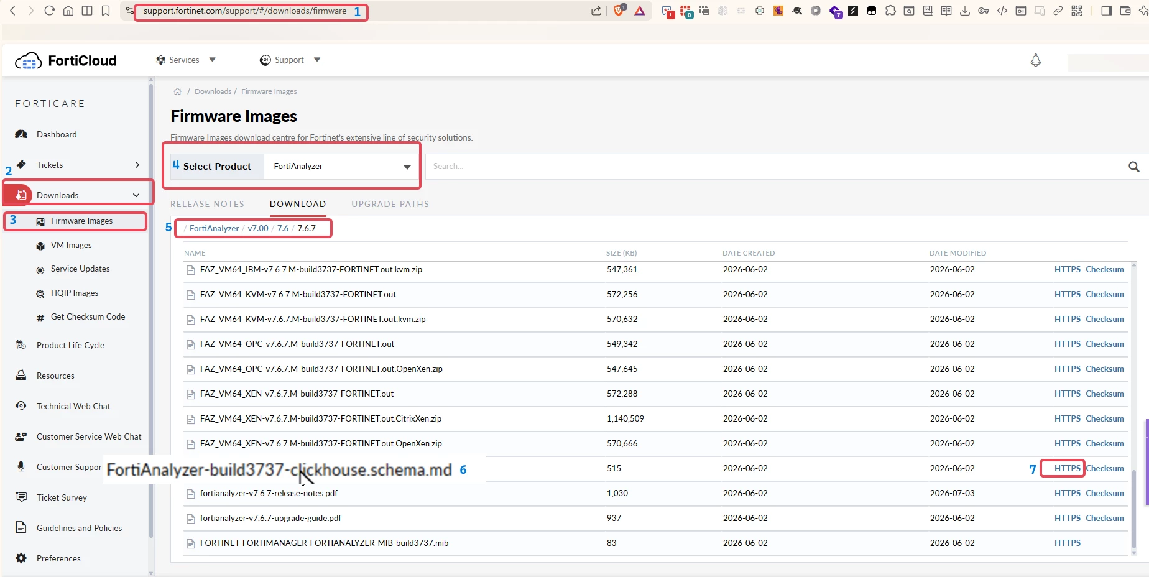
Task: Switch to the Release Notes tab
Action: 207,204
